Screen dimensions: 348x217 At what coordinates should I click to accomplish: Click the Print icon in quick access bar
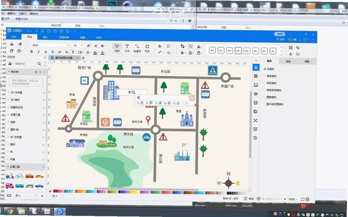pos(61,31)
